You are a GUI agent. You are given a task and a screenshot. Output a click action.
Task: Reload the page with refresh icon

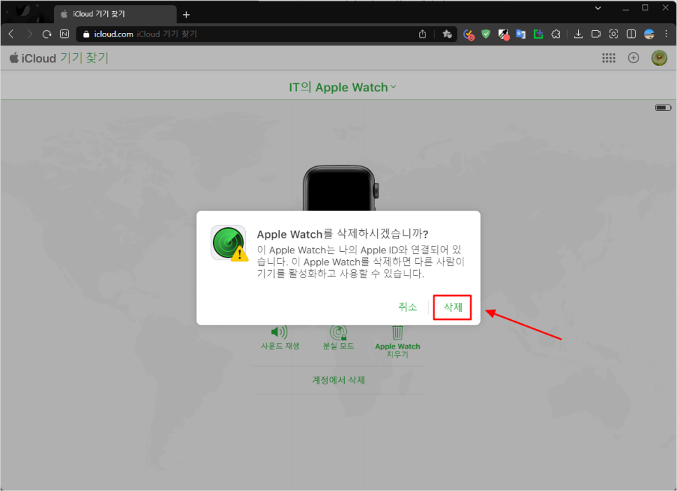pyautogui.click(x=47, y=34)
